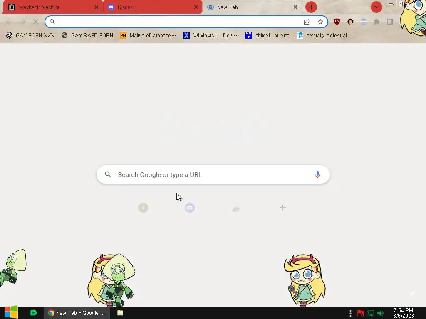Open the network status tray icon

[x=371, y=313]
